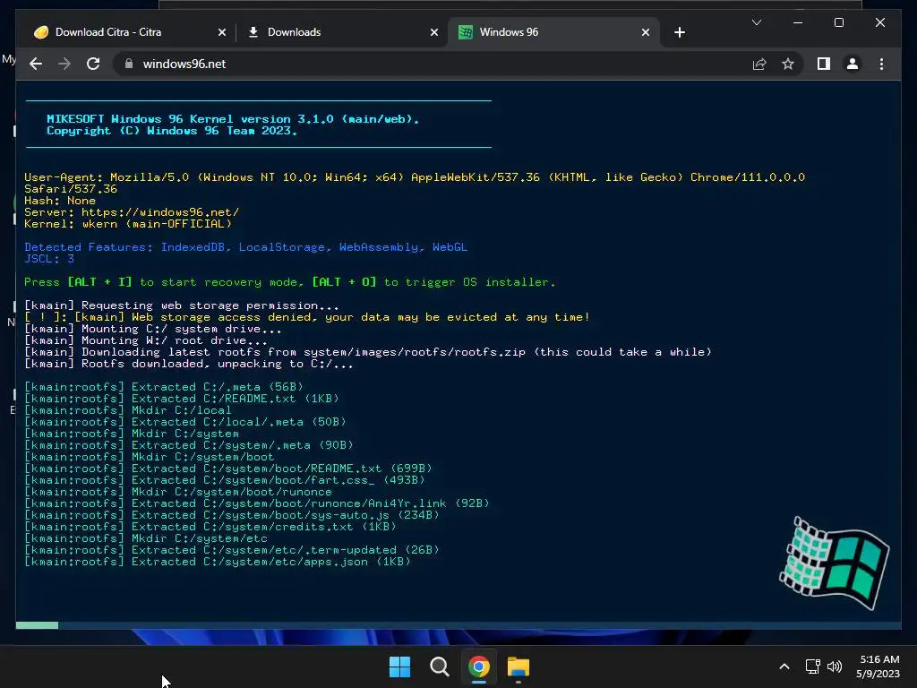The width and height of the screenshot is (917, 688).
Task: Switch to the Download Citra tab
Action: coord(127,32)
